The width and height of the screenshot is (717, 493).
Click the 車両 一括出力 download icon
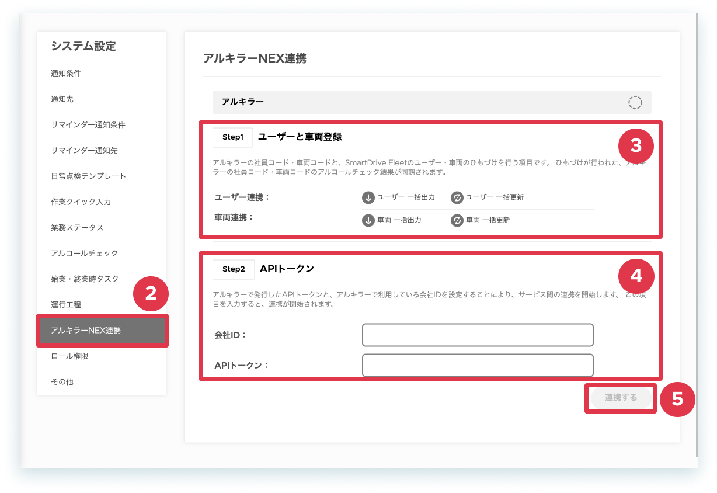(x=368, y=220)
